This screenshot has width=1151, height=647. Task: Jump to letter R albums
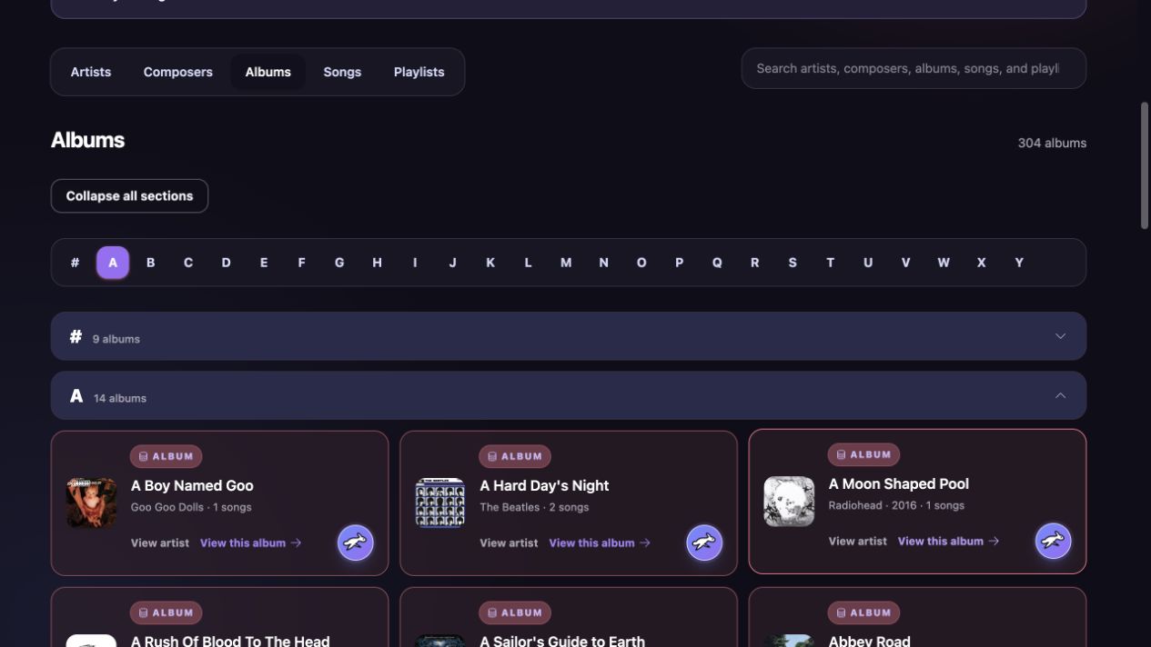tap(754, 263)
